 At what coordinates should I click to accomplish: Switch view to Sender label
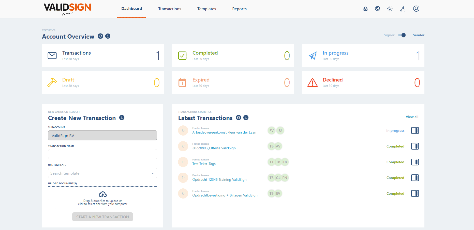tap(419, 35)
